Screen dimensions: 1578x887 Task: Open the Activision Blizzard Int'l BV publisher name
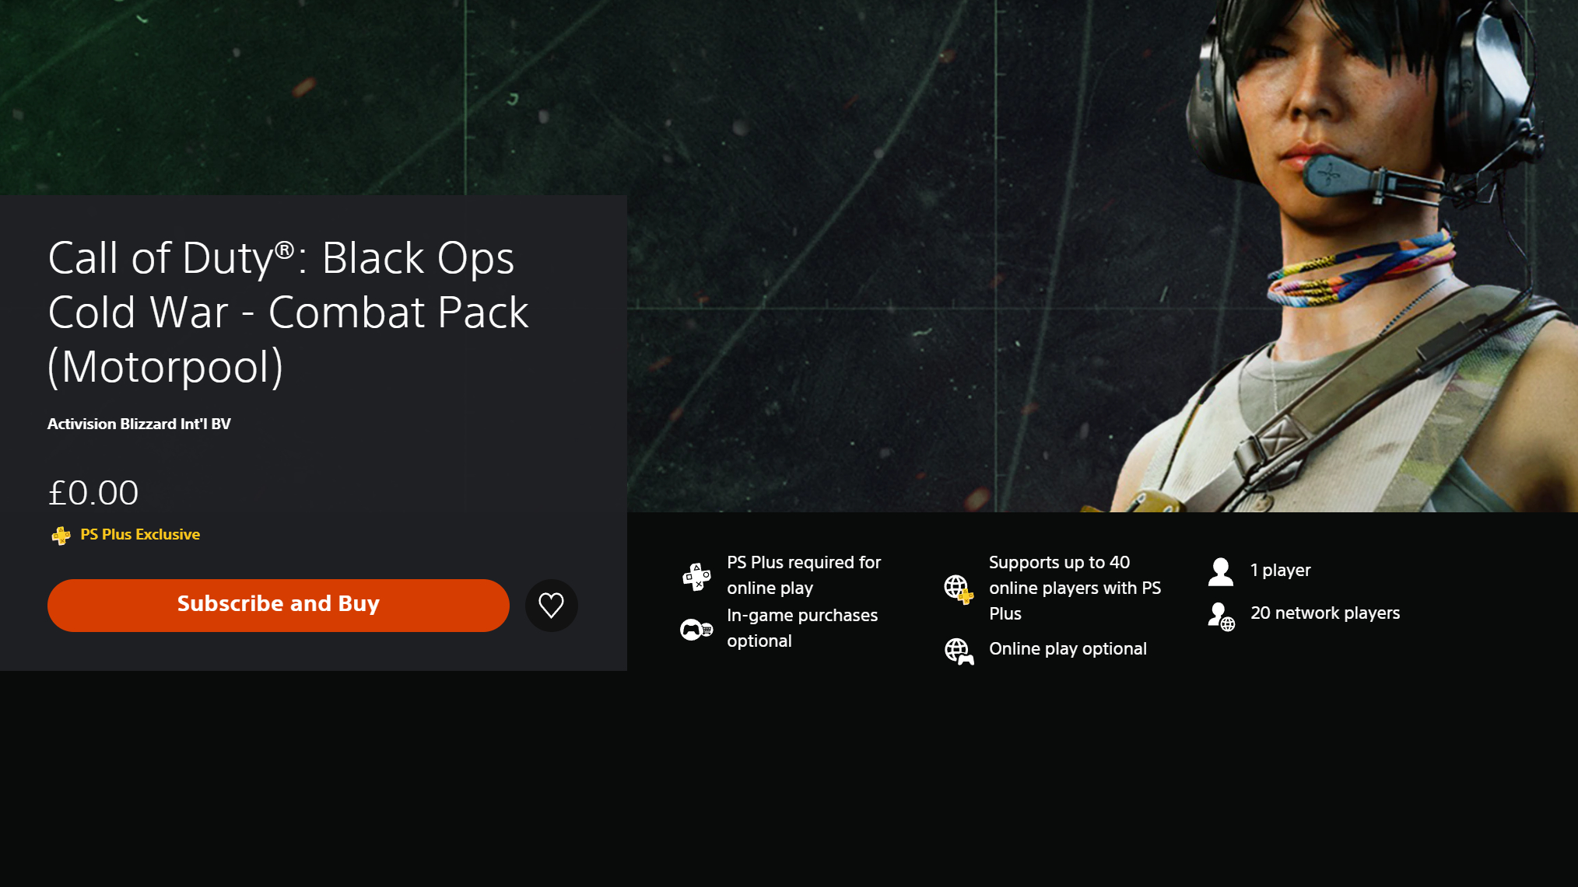(x=139, y=424)
